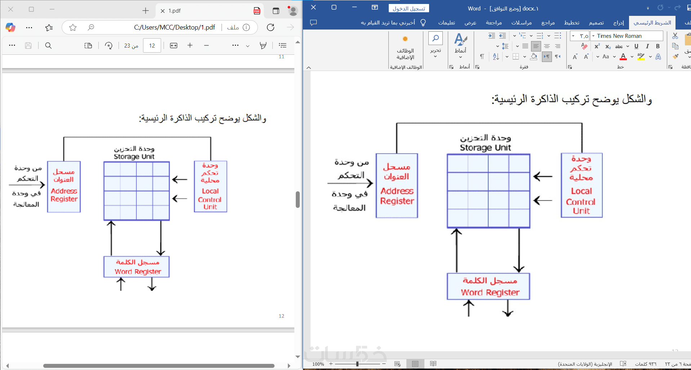Click the Sign in (تسجيل الدخول) button

click(409, 8)
